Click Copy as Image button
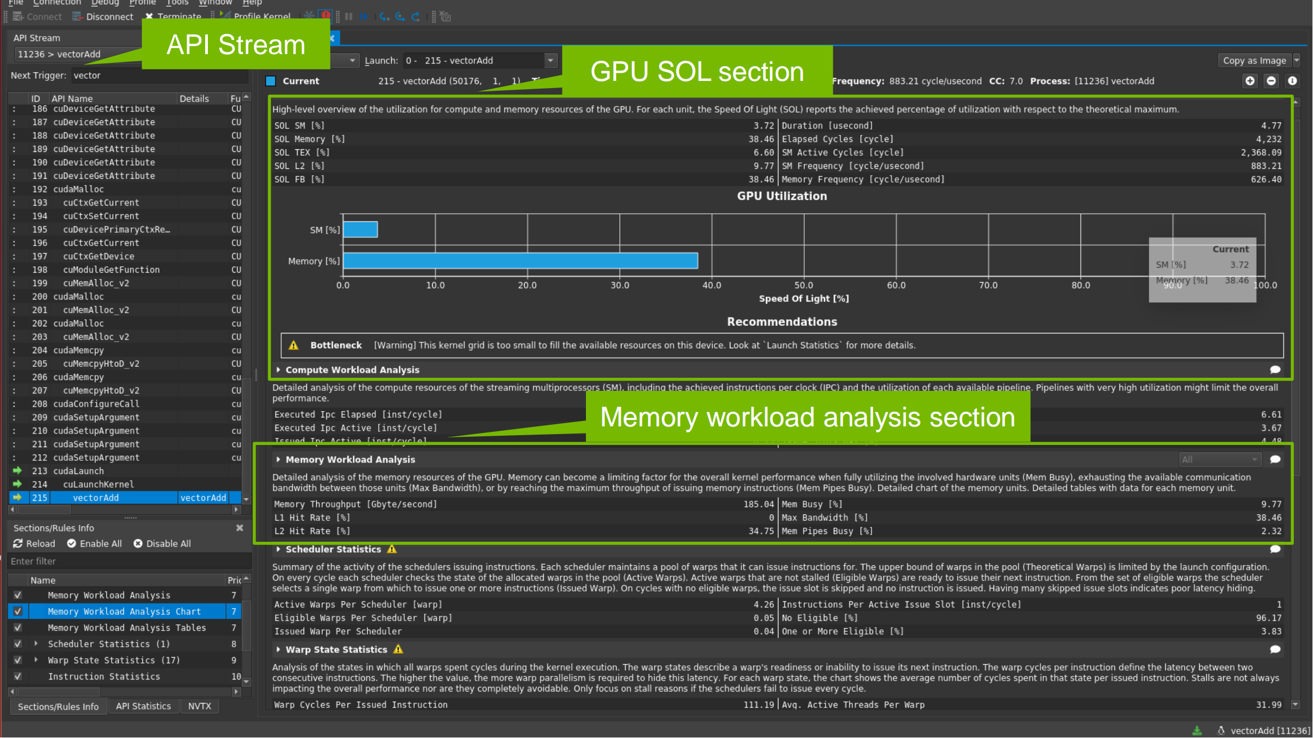The height and width of the screenshot is (738, 1313). (1254, 61)
